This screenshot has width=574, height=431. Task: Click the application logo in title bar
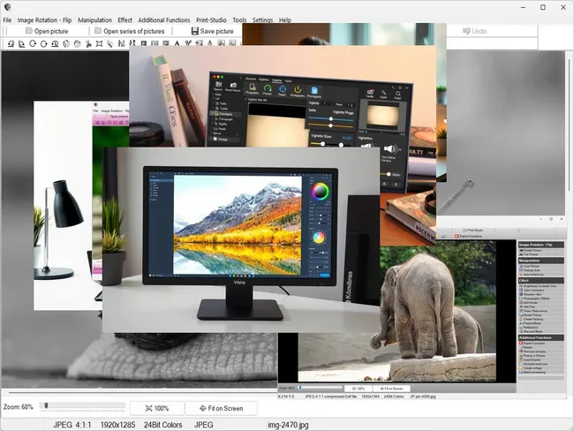(7, 7)
